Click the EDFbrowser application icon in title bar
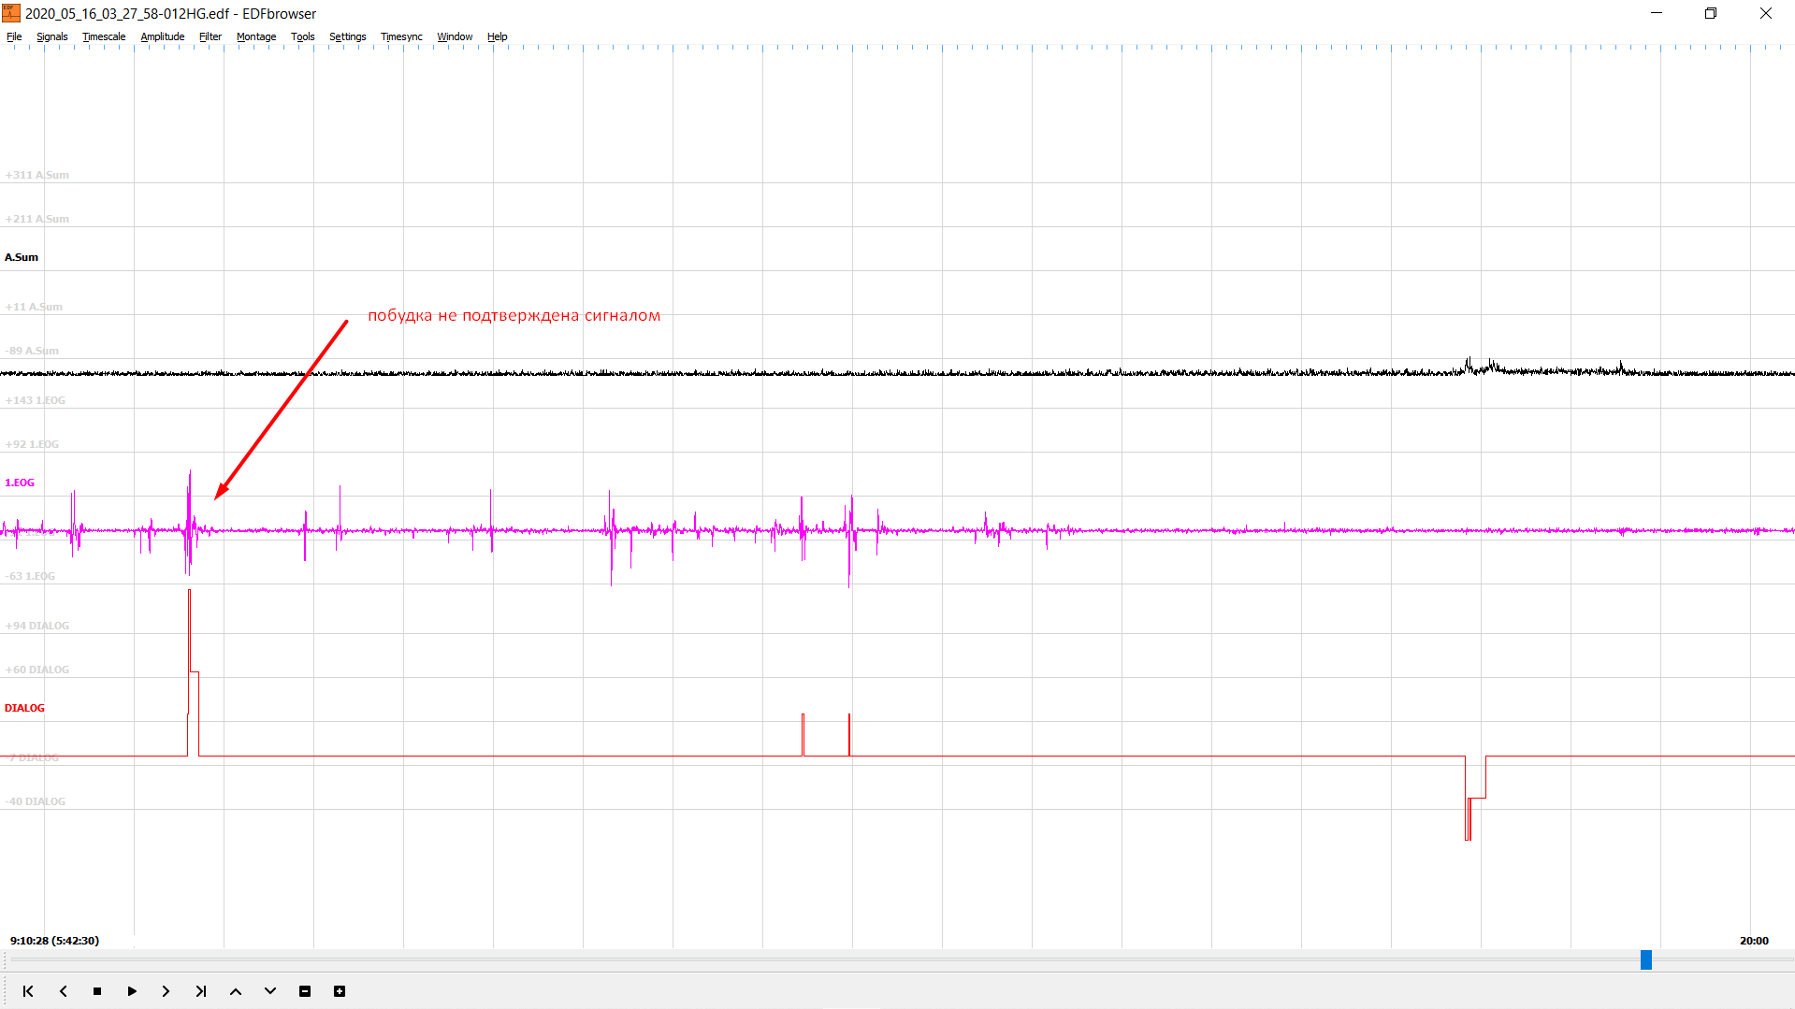The image size is (1795, 1009). tap(11, 13)
